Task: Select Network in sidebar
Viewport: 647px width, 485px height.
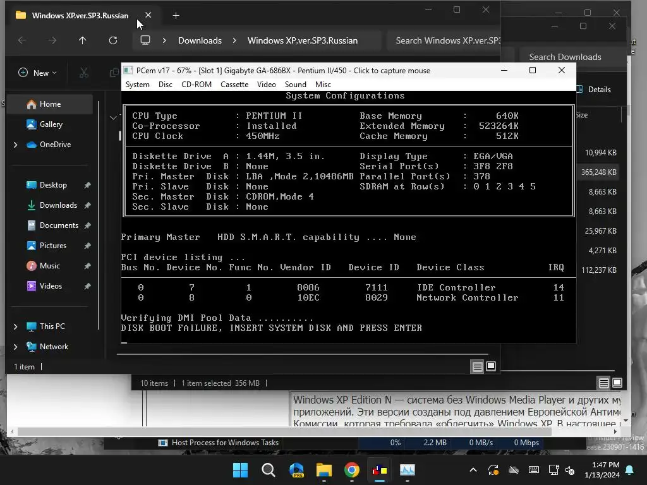Action: click(x=54, y=347)
